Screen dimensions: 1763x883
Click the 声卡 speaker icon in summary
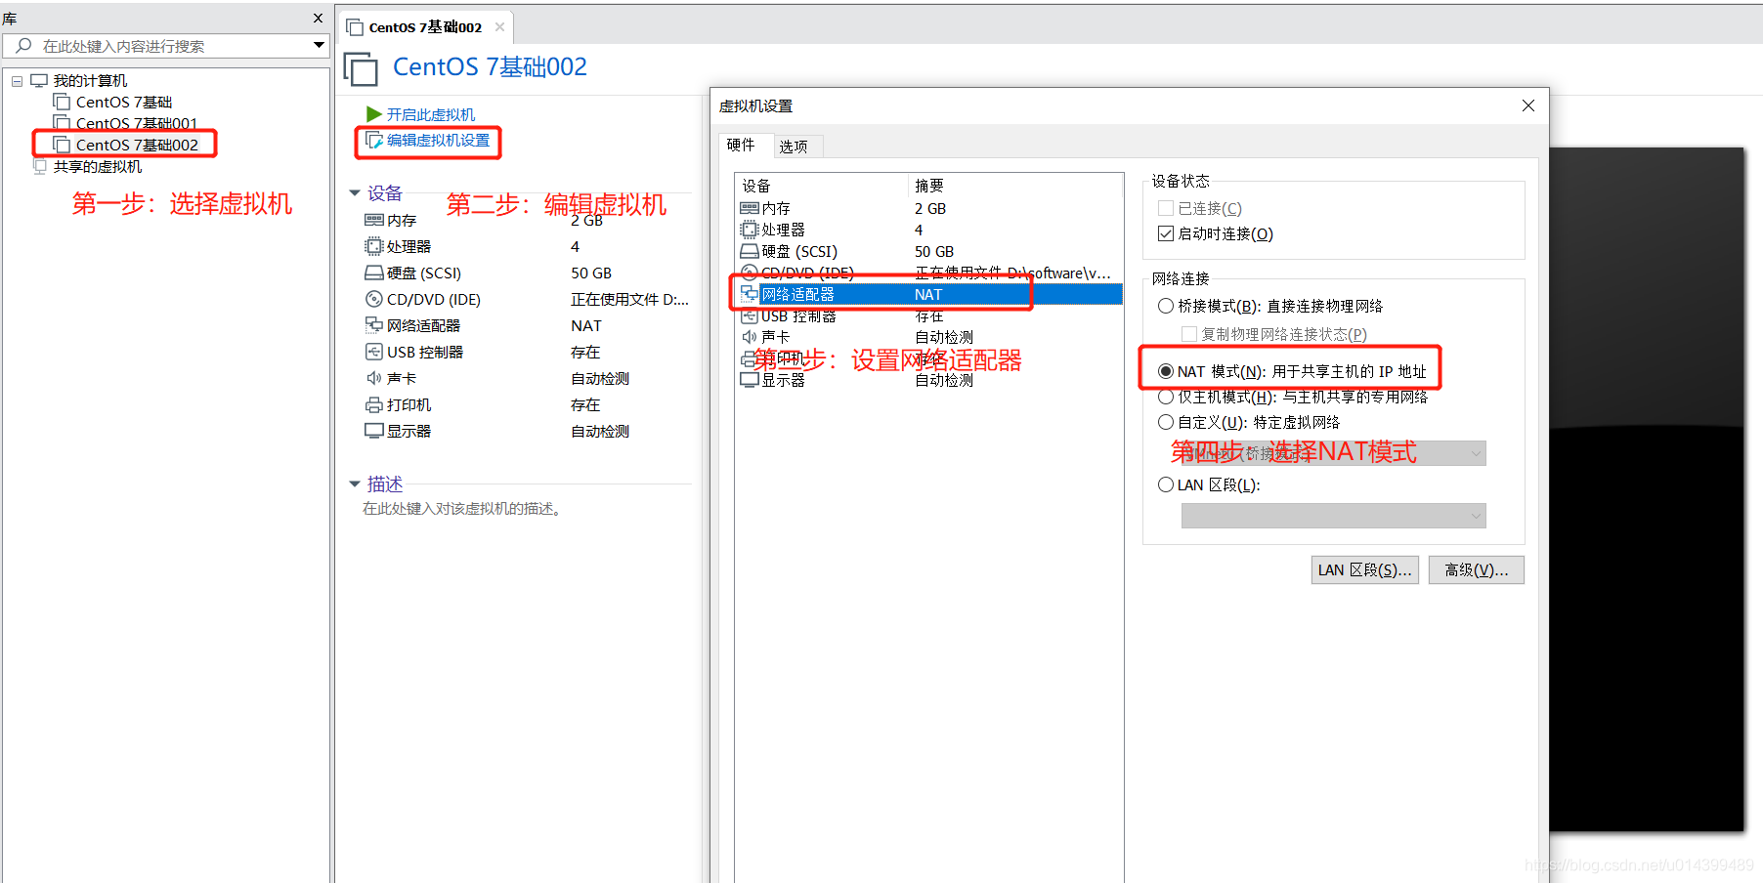[x=373, y=378]
